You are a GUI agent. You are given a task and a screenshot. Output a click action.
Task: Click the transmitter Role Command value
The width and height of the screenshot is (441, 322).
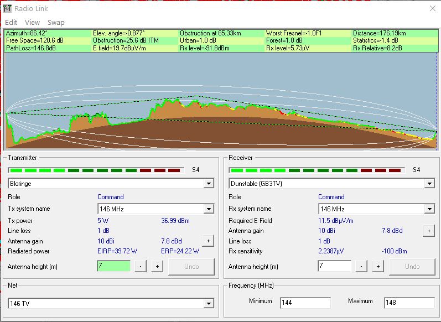tap(111, 197)
